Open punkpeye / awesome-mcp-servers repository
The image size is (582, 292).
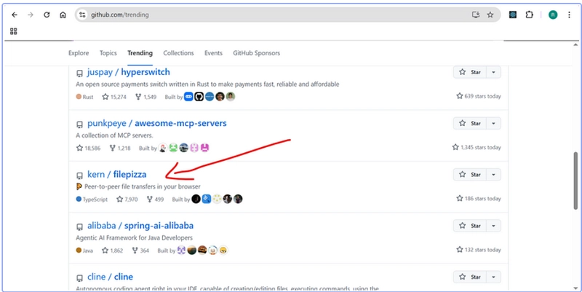[x=156, y=123]
